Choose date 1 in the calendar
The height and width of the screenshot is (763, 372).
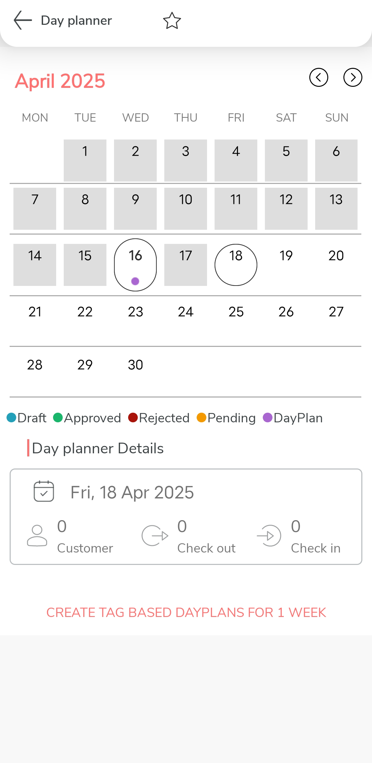[x=85, y=160]
